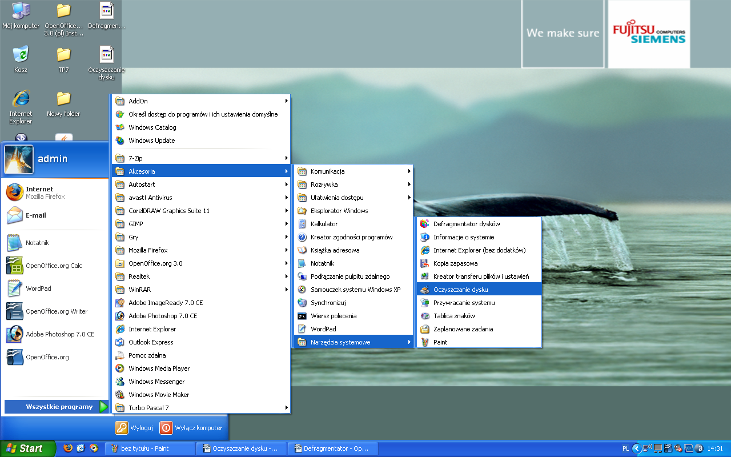
Task: Open E-mail pinned item
Action: [55, 215]
